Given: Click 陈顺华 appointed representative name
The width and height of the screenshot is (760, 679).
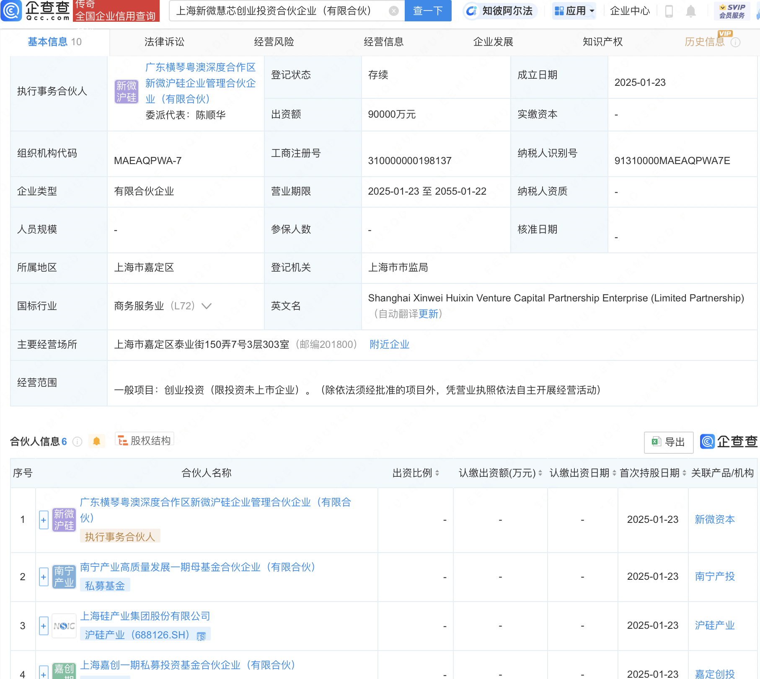Looking at the screenshot, I should coord(211,115).
